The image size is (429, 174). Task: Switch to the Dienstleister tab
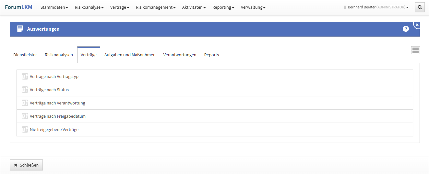point(25,55)
